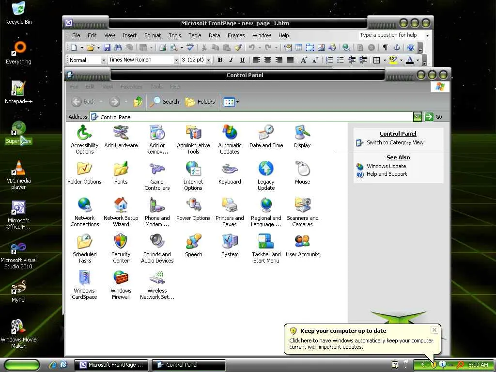Click the Control Panel address field
This screenshot has height=372, width=496.
point(251,117)
